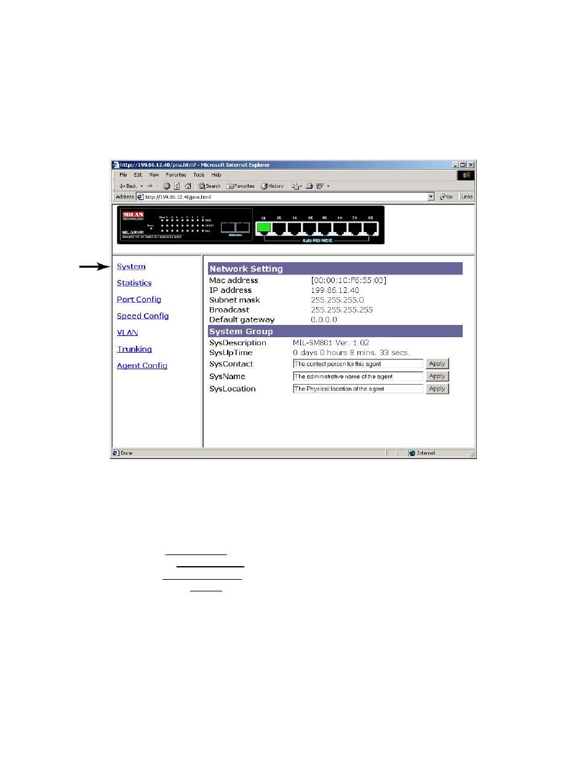
Task: Click the Edit page toolbar icon
Action: coord(320,186)
